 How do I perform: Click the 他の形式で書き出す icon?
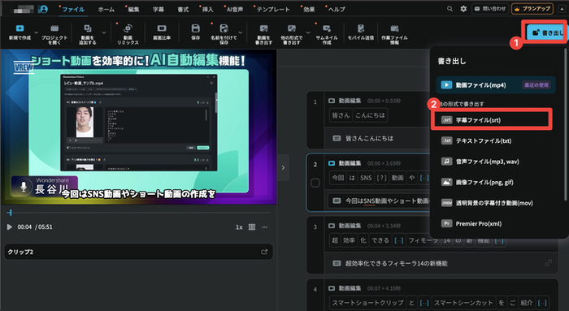292,28
